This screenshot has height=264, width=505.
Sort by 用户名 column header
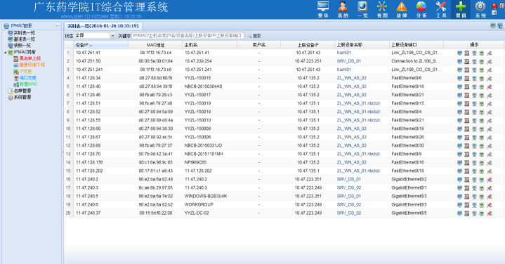(259, 45)
